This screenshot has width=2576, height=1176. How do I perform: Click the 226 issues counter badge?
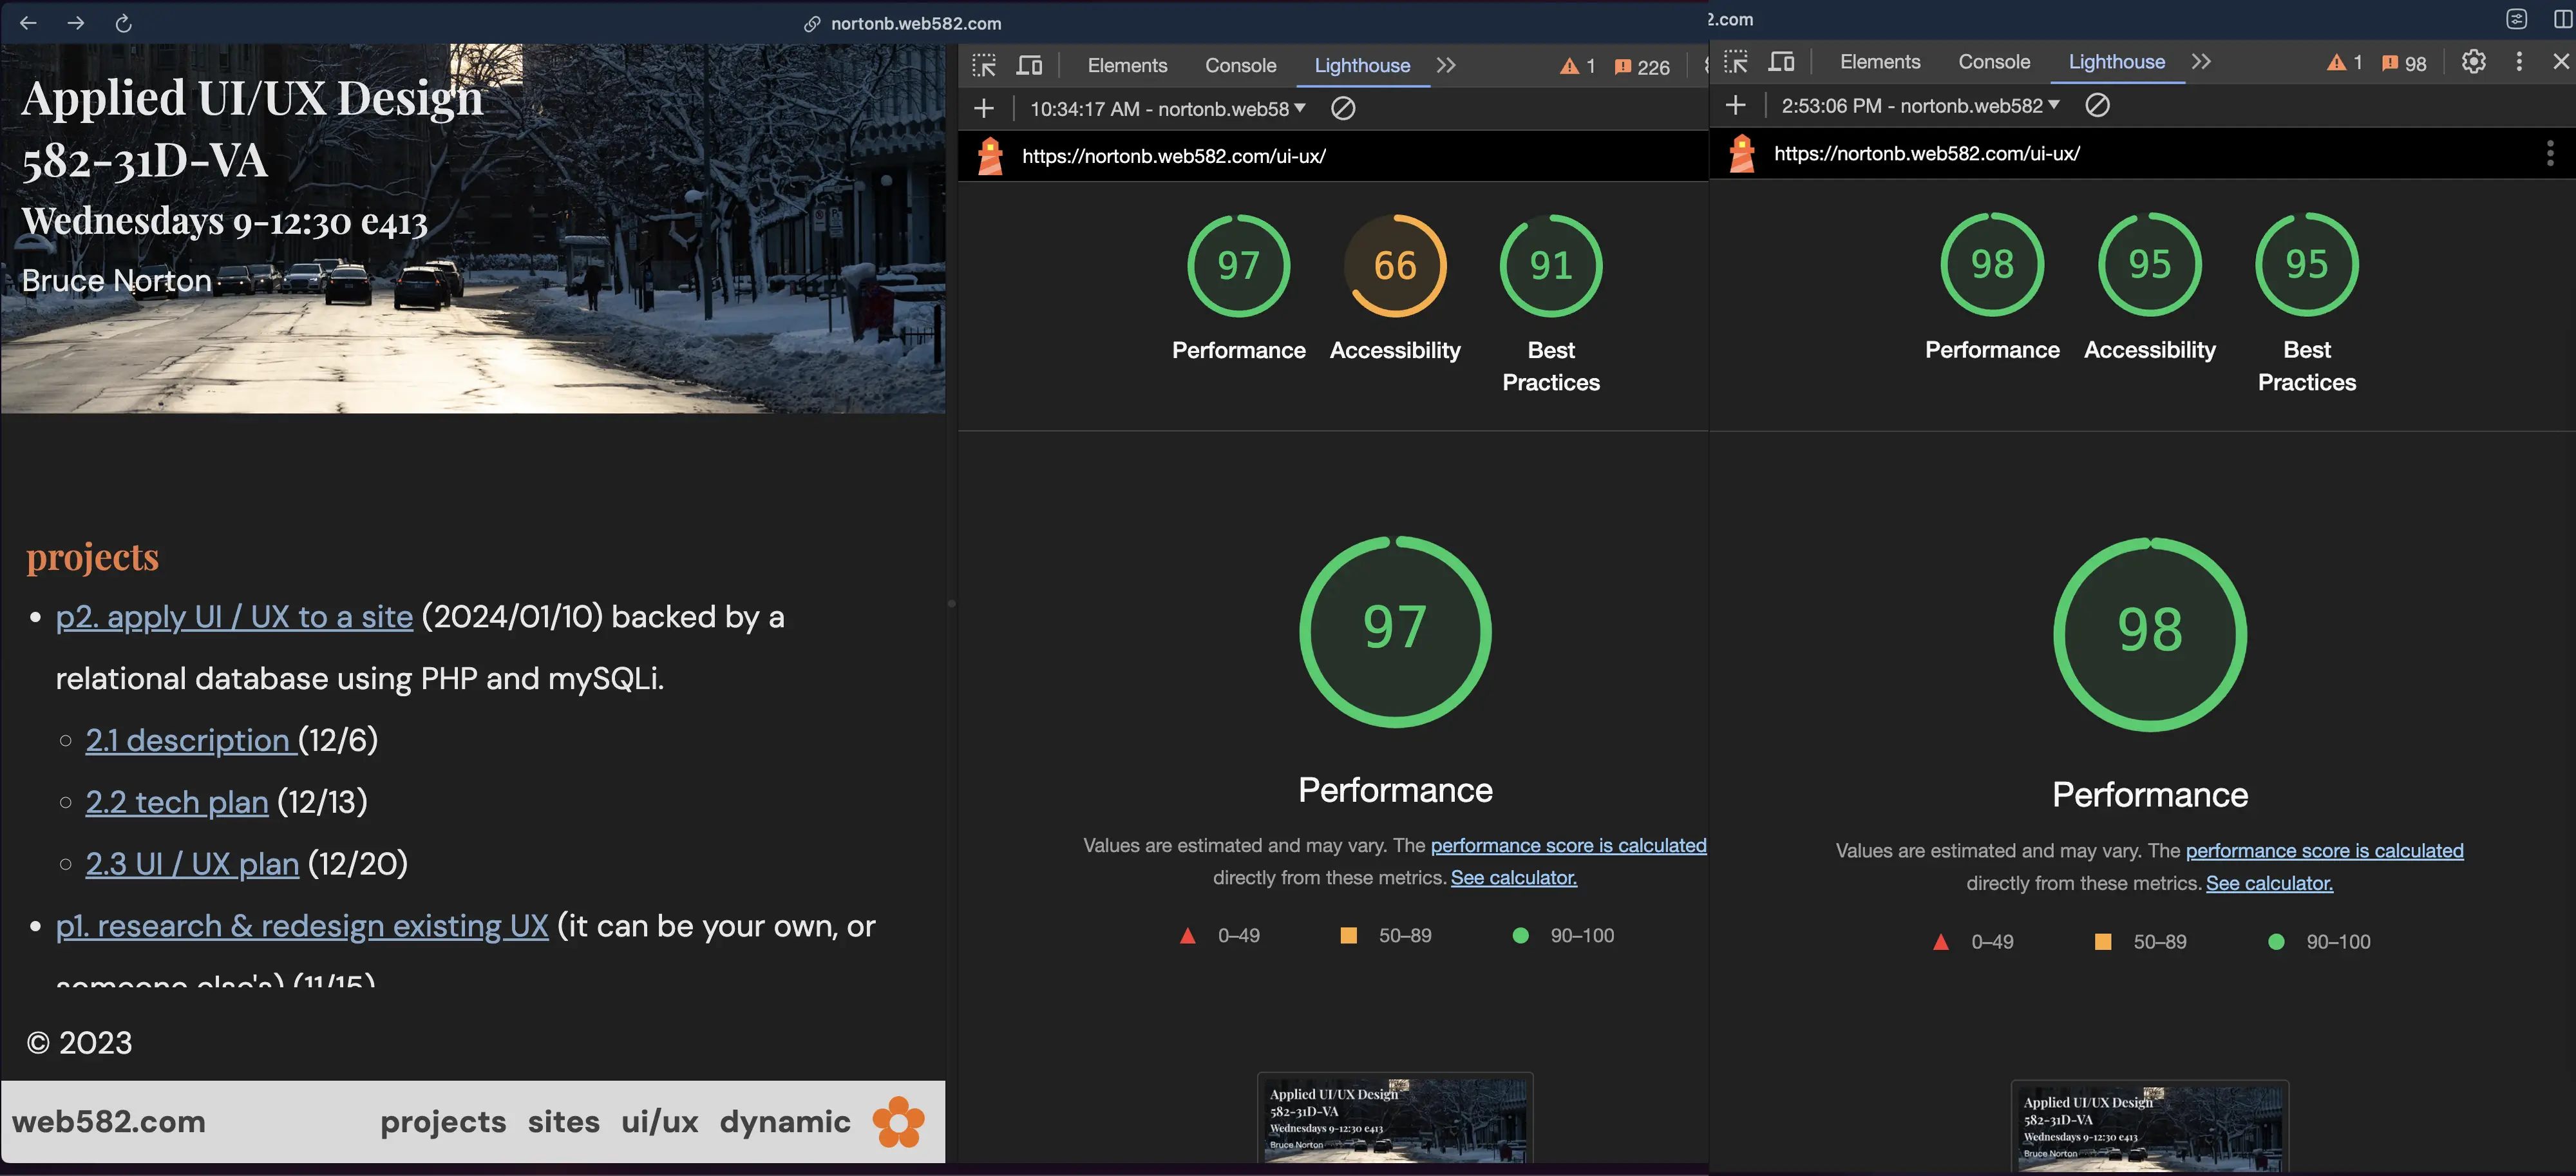[x=1642, y=67]
